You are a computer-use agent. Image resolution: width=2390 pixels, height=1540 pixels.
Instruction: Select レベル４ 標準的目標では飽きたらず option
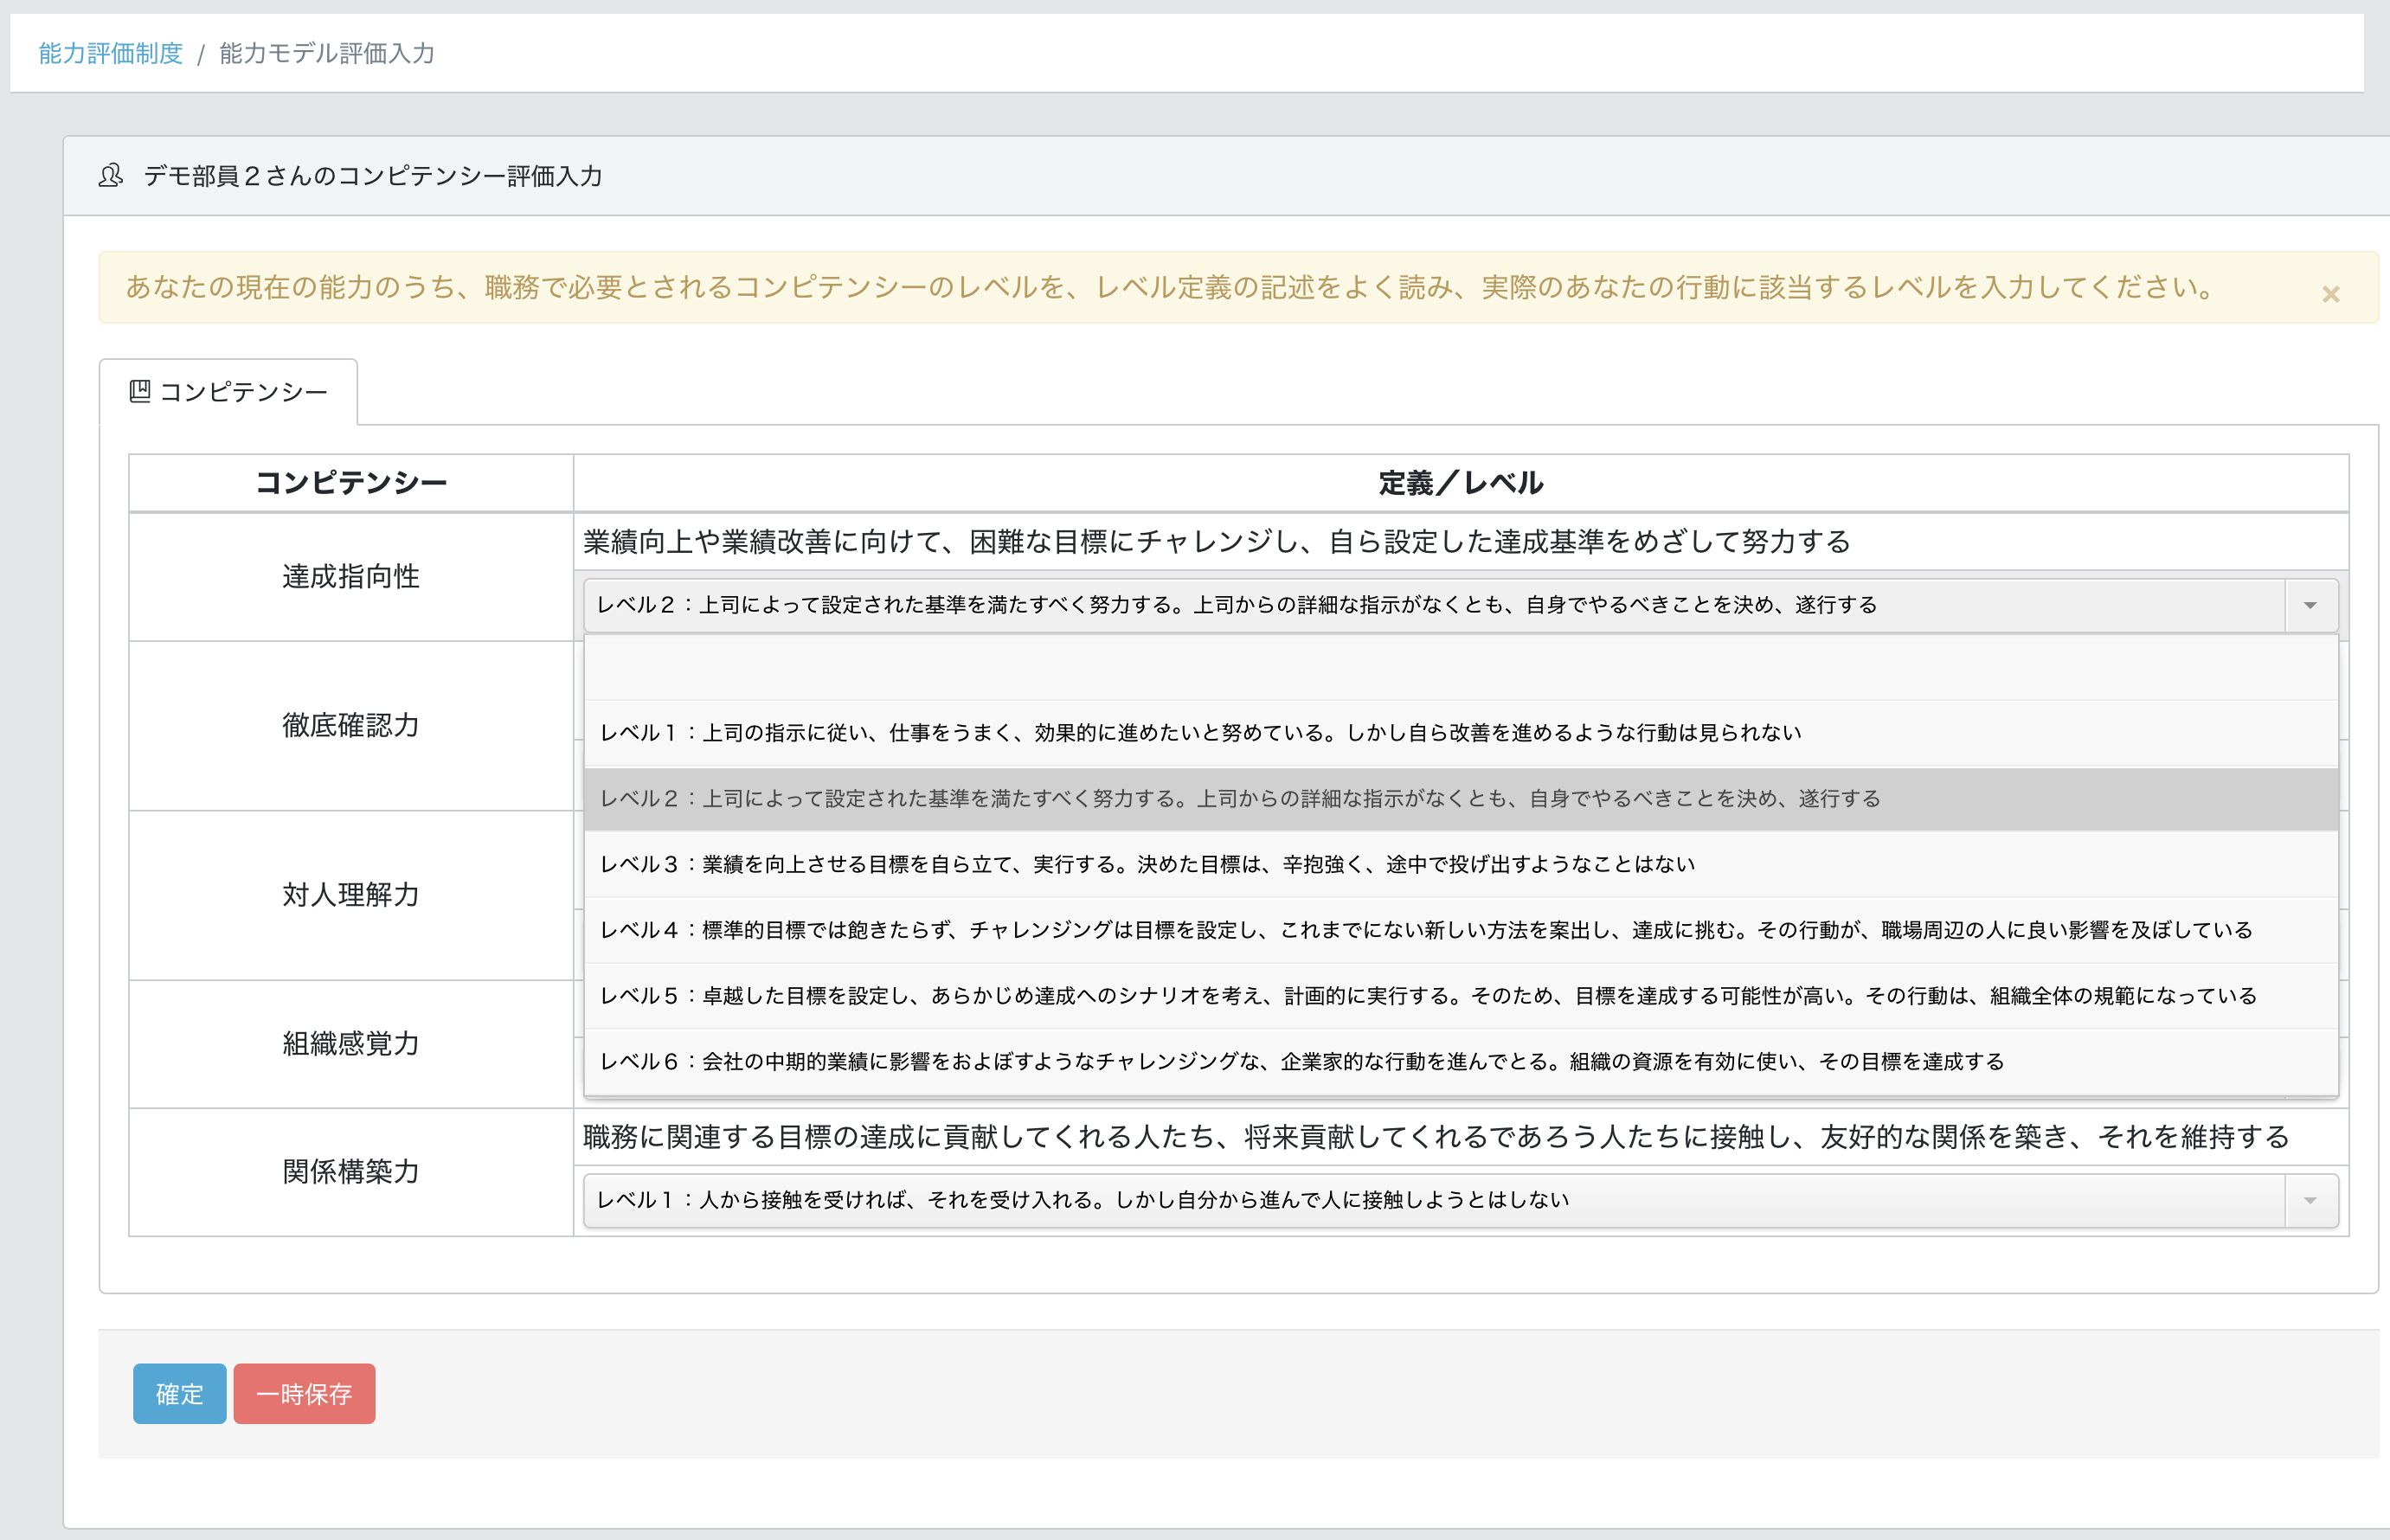coord(1460,930)
